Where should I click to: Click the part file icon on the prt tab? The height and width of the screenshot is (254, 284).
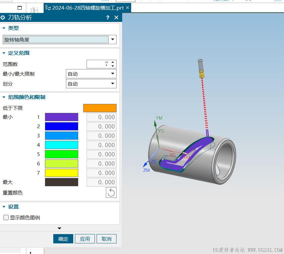(48, 8)
